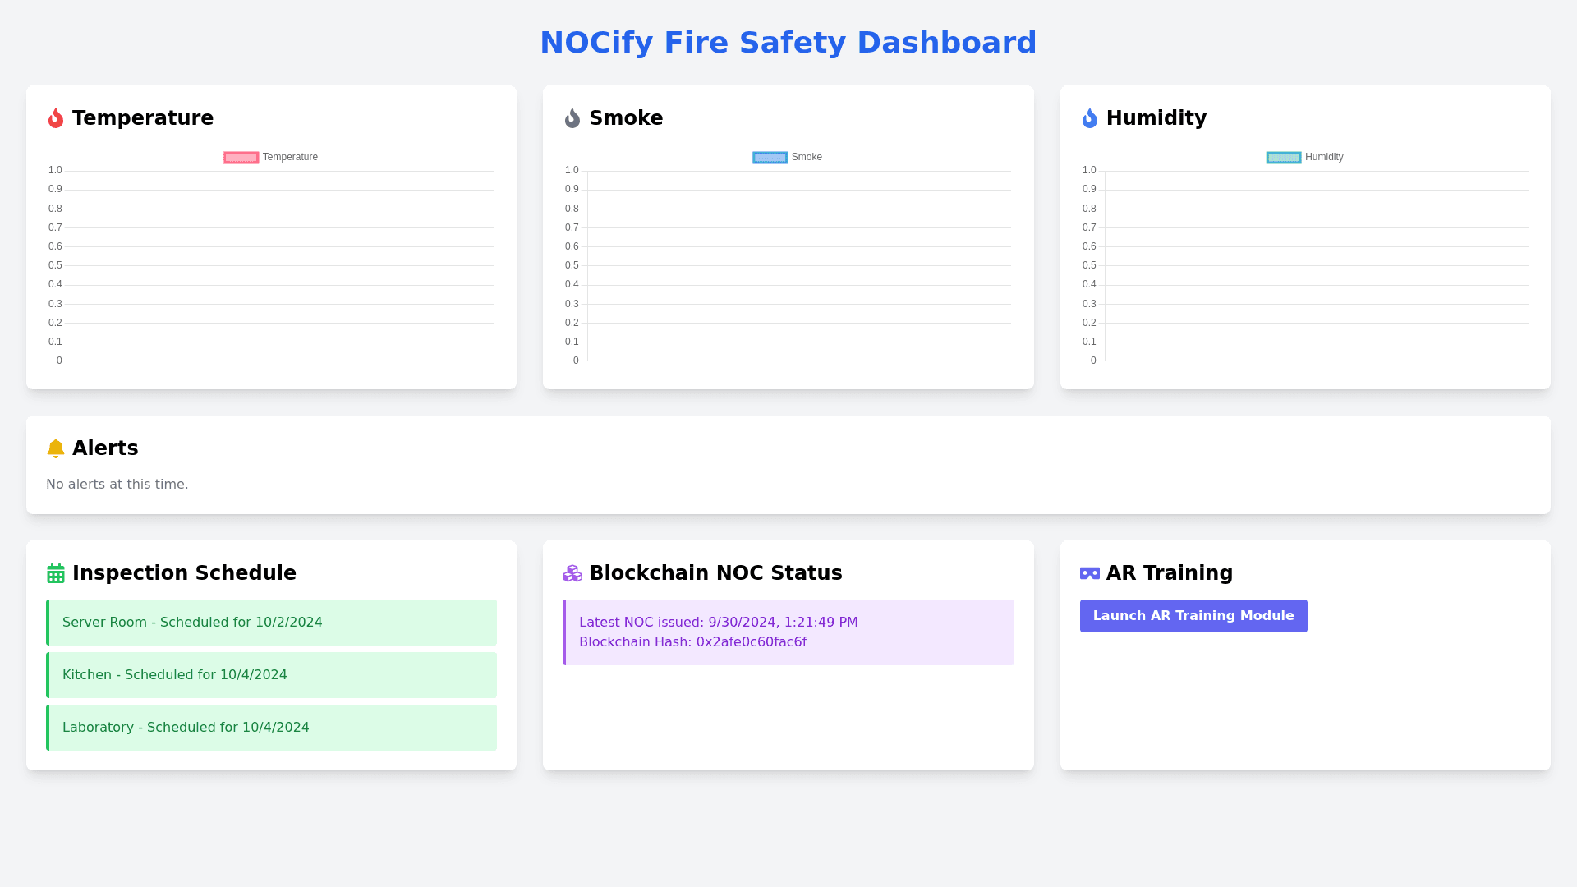This screenshot has height=887, width=1577.
Task: Click the blue Humidity droplet icon
Action: (x=1089, y=118)
